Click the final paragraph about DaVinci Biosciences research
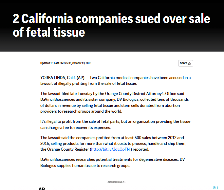This screenshot has width=224, height=190. point(113,163)
